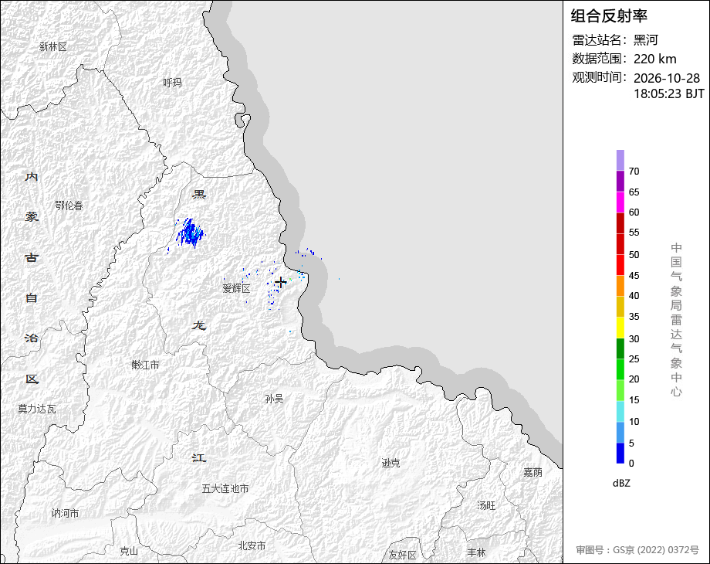Click the map label 讷河市
The image size is (710, 564).
pyautogui.click(x=65, y=513)
